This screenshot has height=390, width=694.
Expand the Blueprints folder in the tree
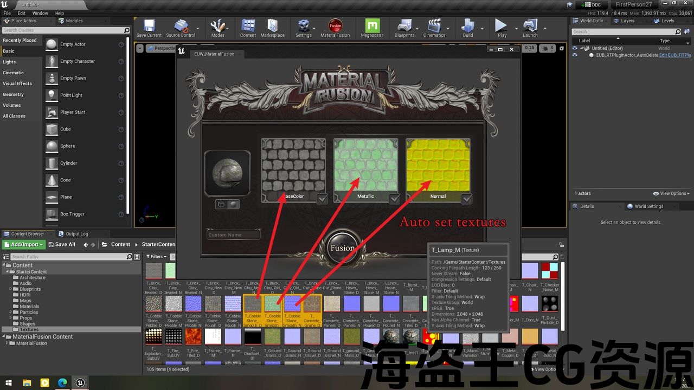coord(10,289)
